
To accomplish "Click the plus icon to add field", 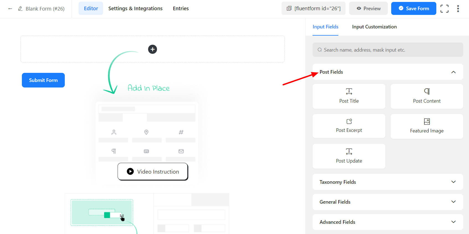I will pyautogui.click(x=153, y=49).
